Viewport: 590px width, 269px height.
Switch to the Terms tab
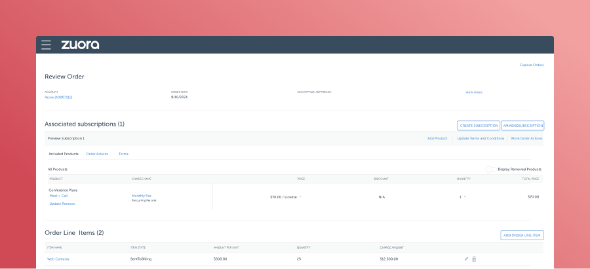[x=123, y=154]
